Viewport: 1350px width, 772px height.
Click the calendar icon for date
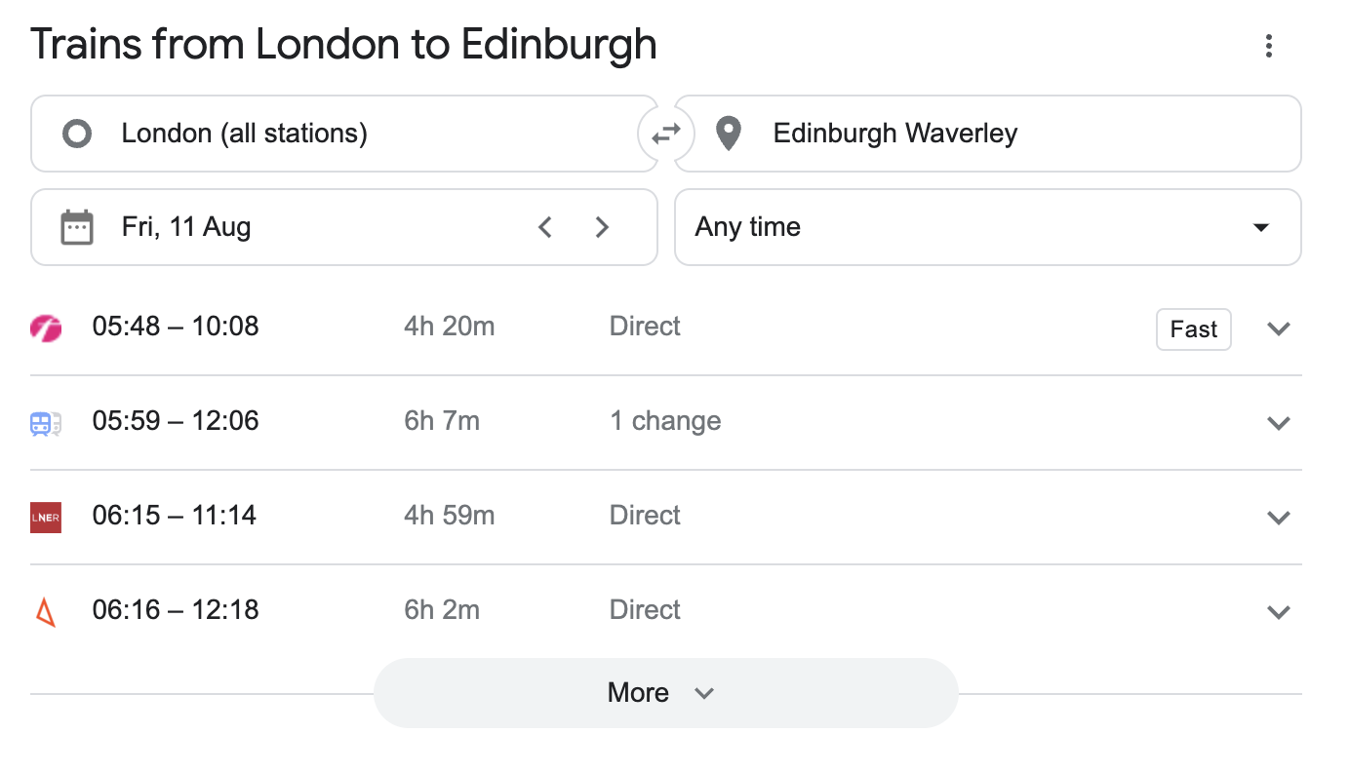point(77,227)
